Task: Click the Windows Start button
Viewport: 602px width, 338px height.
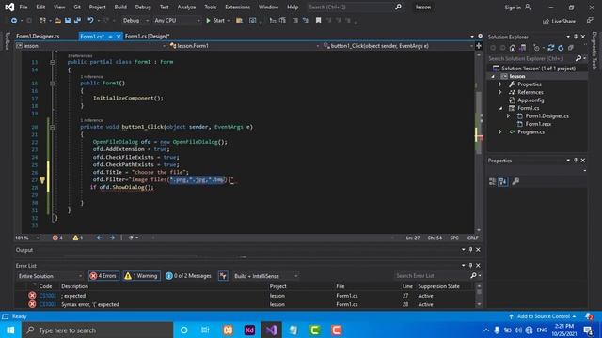Action: 10,330
